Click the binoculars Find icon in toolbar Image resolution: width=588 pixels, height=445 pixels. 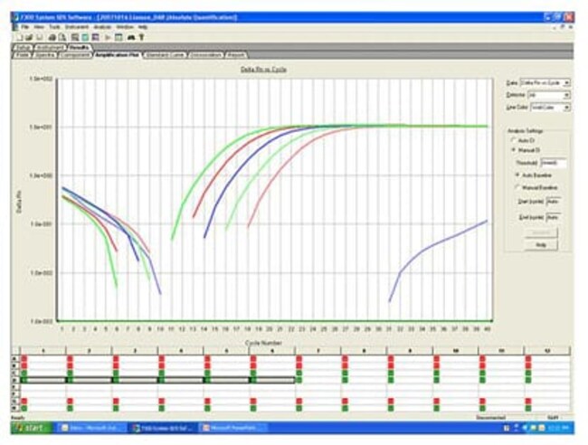pos(130,37)
